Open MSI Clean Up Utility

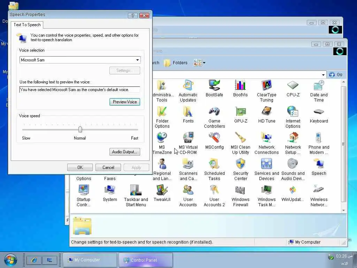[241, 143]
